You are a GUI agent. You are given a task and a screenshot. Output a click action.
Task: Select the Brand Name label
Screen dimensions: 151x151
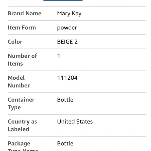coord(24,13)
